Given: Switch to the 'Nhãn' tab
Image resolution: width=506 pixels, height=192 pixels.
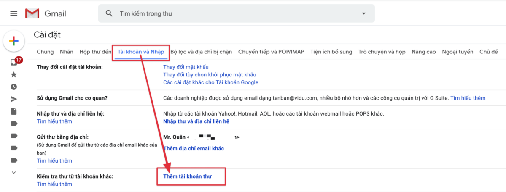Looking at the screenshot, I should click(67, 52).
